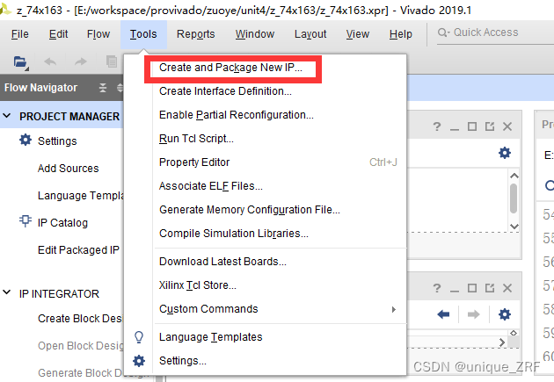Open Language Templates in Flow Navigator

(81, 196)
